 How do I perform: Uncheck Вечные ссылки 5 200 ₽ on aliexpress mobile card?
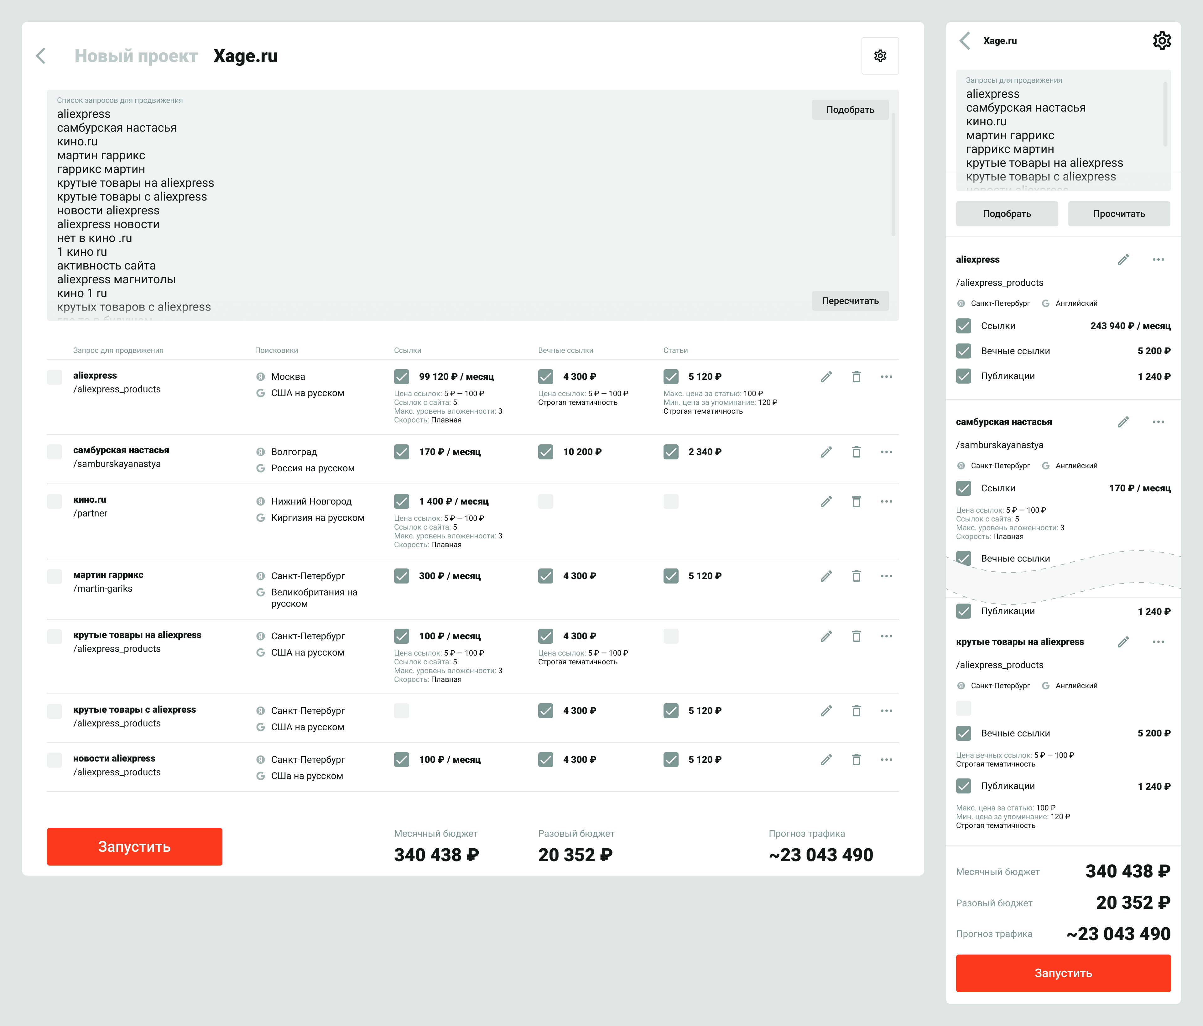click(x=963, y=351)
